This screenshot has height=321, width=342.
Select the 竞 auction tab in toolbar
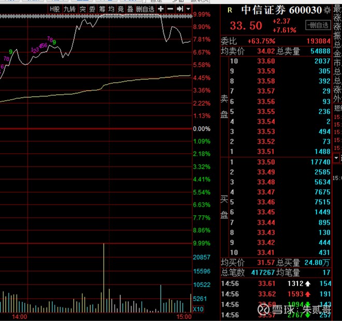120,9
